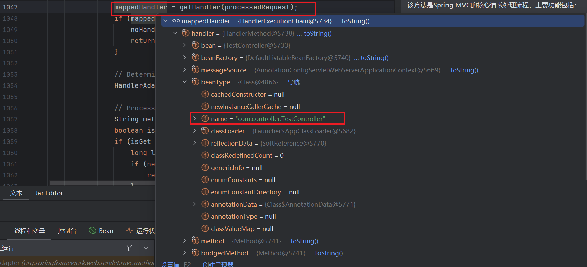
Task: Expand the annotationData field node
Action: (195, 204)
